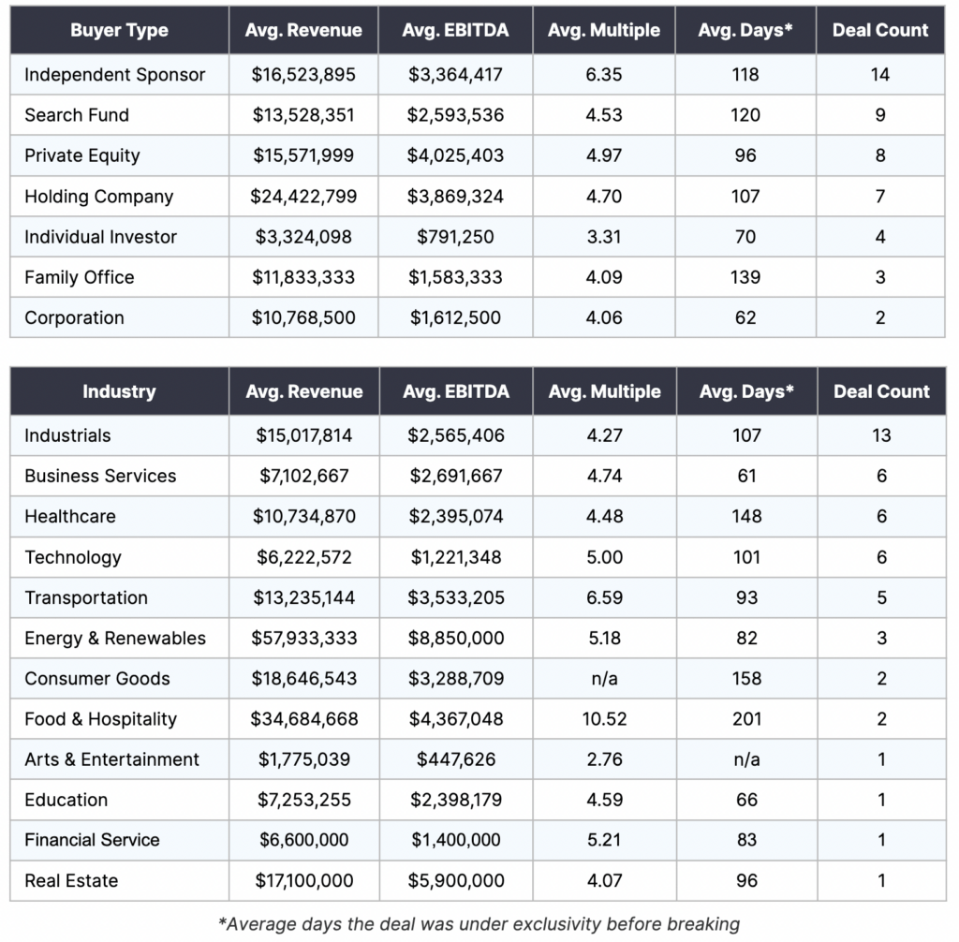Select the Arts & Entertainment row label

pyautogui.click(x=111, y=759)
